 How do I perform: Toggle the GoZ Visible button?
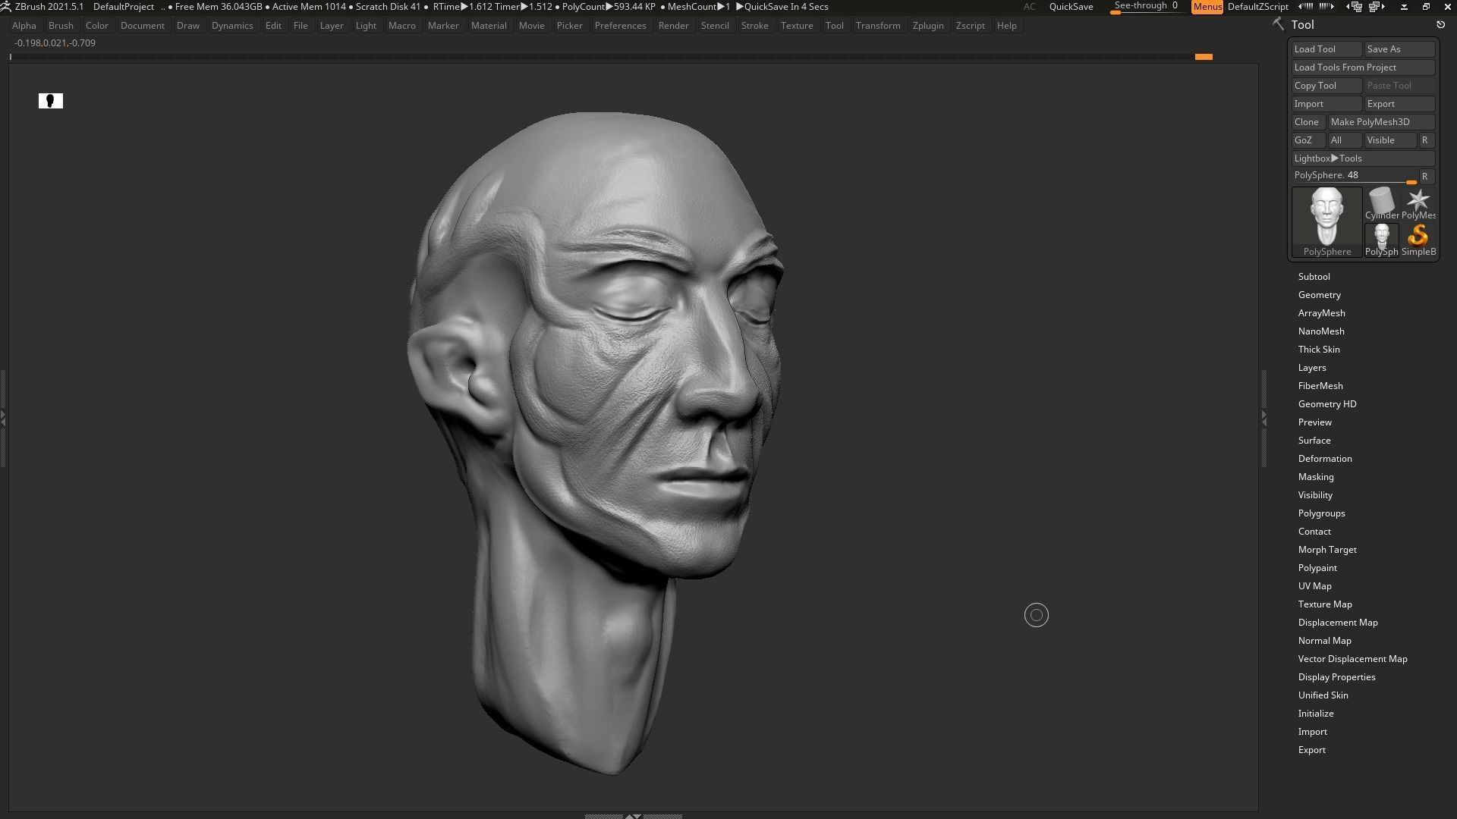1390,140
